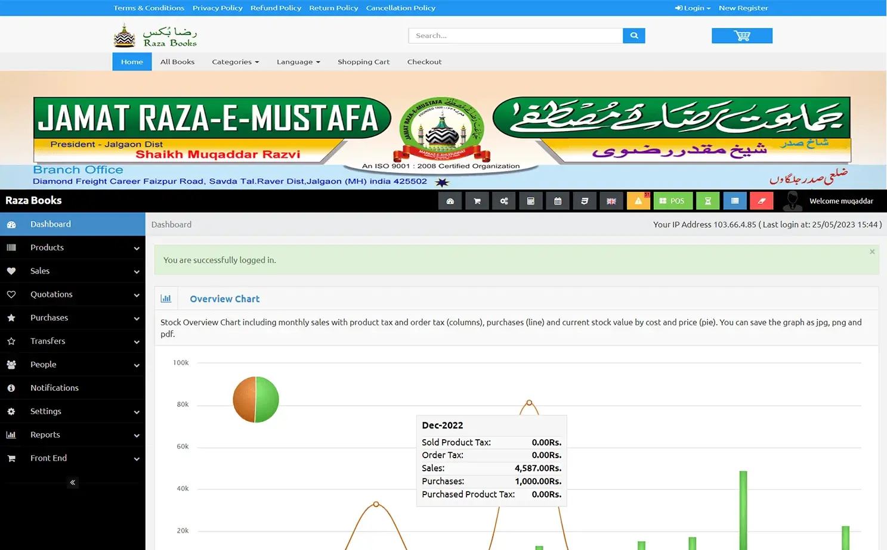Open the calculator tool in the top toolbar
Viewport: 887px width, 550px height.
[x=531, y=201]
